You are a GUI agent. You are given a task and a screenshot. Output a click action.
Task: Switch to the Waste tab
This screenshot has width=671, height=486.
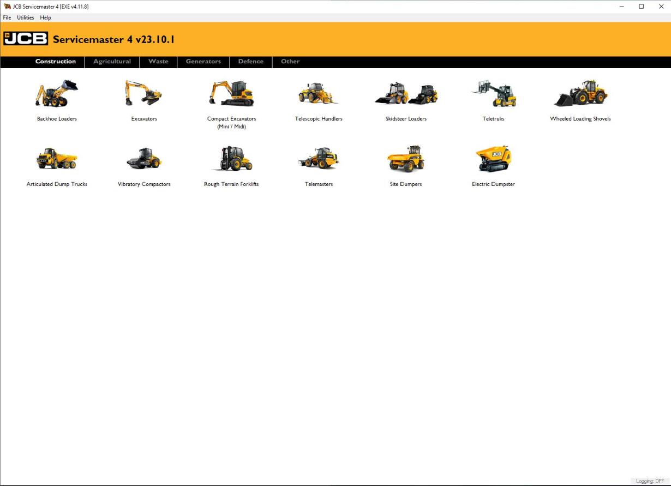pyautogui.click(x=158, y=62)
